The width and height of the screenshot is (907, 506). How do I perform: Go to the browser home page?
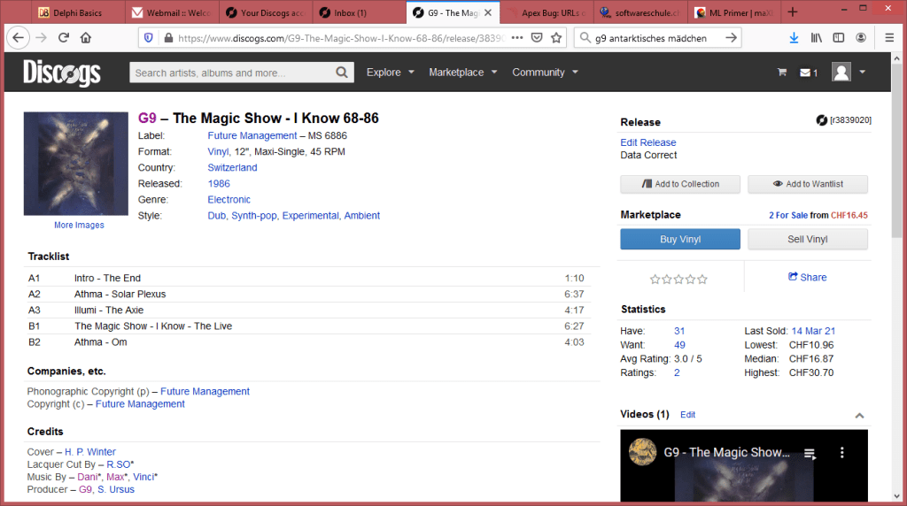pyautogui.click(x=86, y=38)
